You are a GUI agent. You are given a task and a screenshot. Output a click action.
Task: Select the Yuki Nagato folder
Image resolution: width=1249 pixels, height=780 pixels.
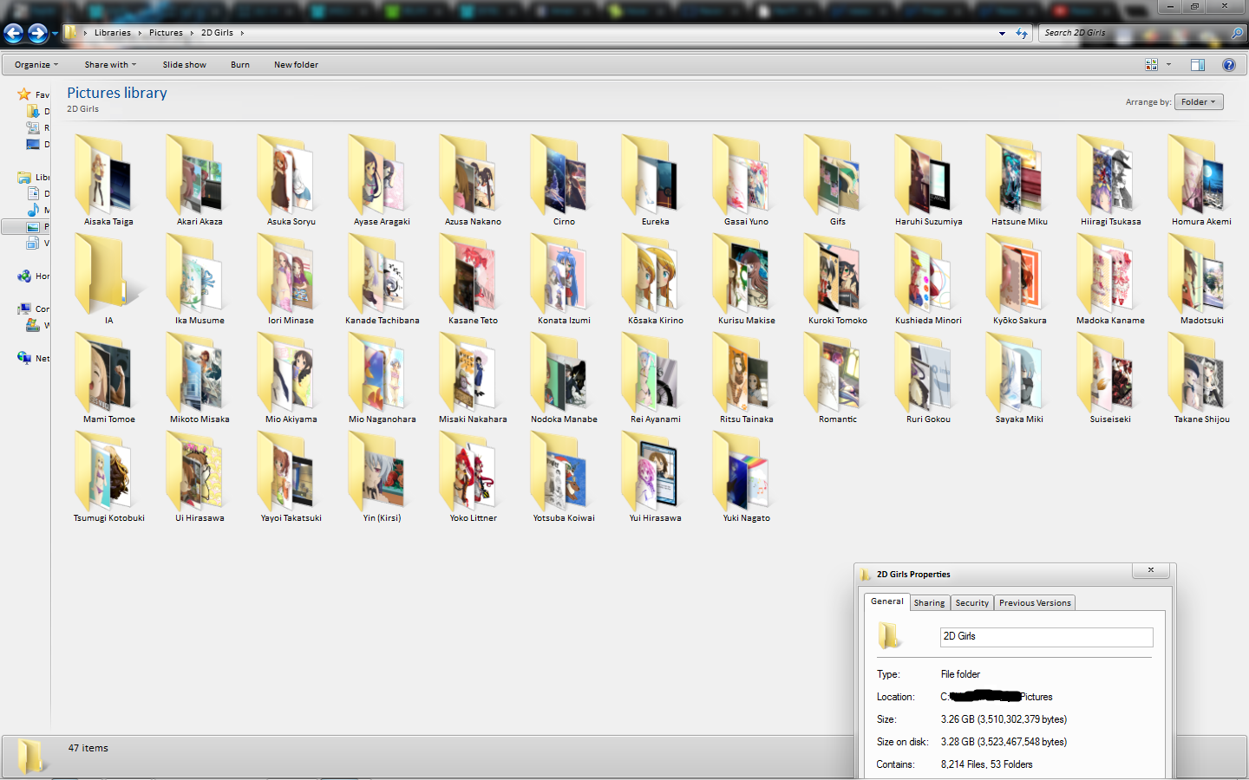[x=746, y=477]
